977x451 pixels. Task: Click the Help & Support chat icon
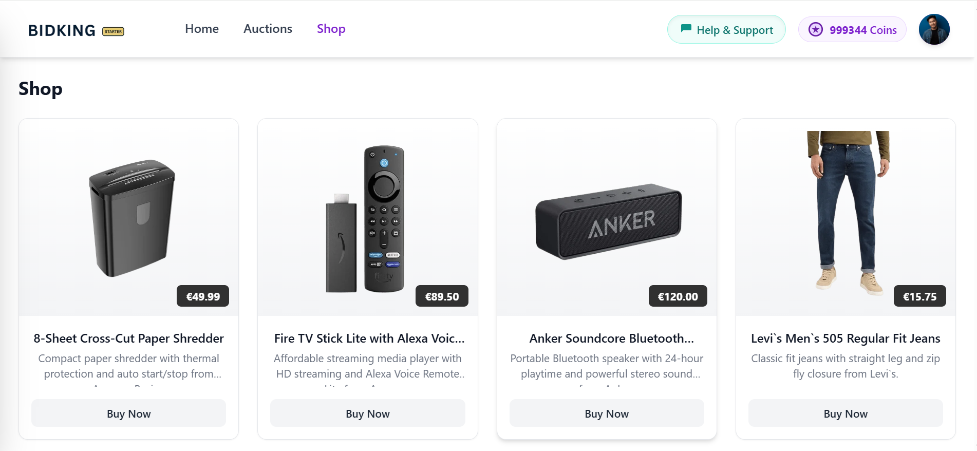point(686,29)
